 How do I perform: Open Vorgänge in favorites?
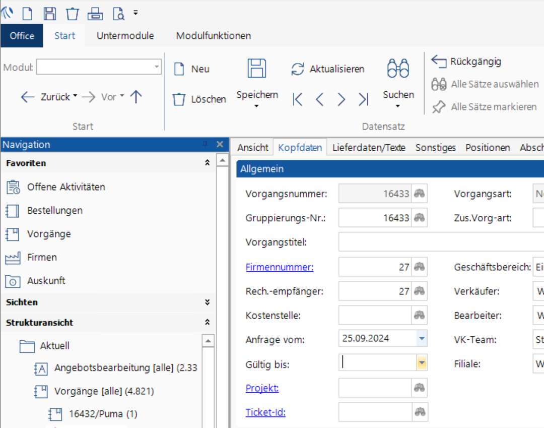38,234
